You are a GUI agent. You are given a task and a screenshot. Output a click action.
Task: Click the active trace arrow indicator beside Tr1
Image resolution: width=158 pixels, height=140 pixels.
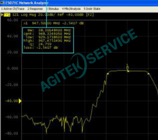(x=2, y=15)
